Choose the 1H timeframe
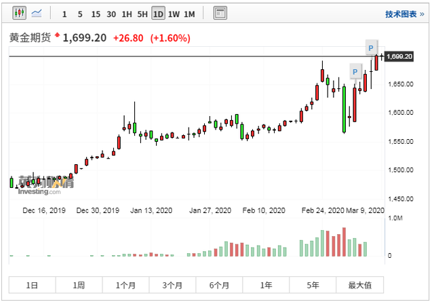This screenshot has width=434, height=304. 127,14
